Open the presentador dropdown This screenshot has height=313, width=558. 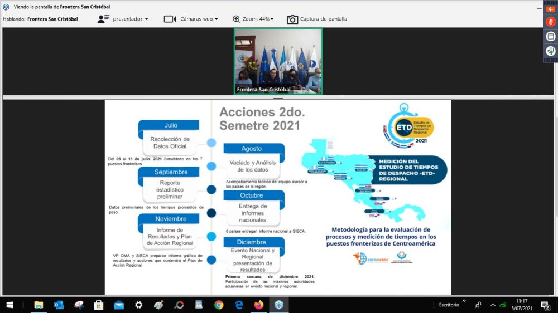coord(131,19)
